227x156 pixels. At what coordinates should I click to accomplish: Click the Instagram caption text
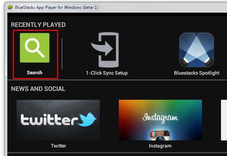click(160, 146)
